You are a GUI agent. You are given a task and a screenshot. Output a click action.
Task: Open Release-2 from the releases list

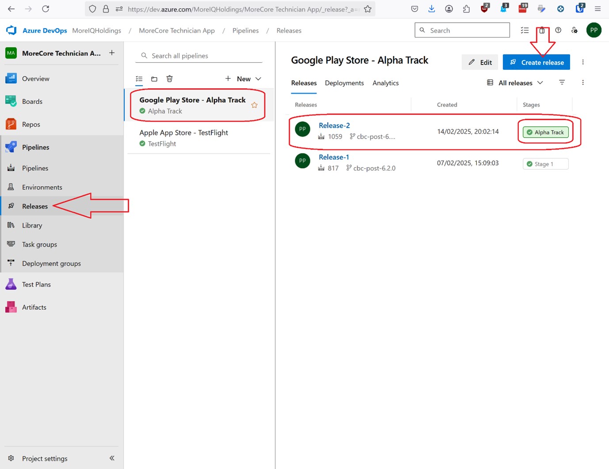pyautogui.click(x=334, y=125)
